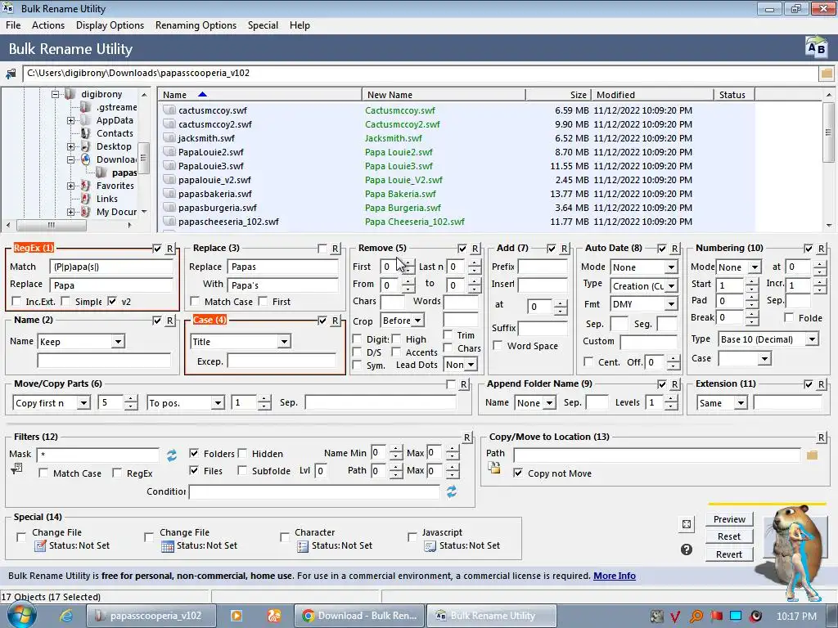This screenshot has height=628, width=838.
Task: Enable the Inc.Ext. checkbox
Action: pos(16,301)
